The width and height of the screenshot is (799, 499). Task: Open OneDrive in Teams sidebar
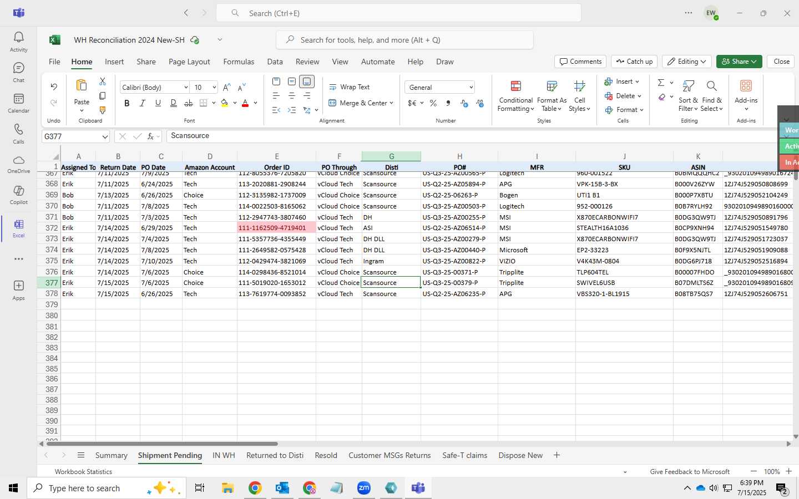pos(18,164)
